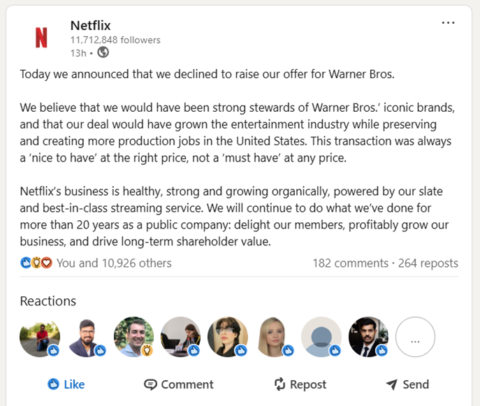Open the 182 comments link
This screenshot has width=480, height=406.
point(350,263)
